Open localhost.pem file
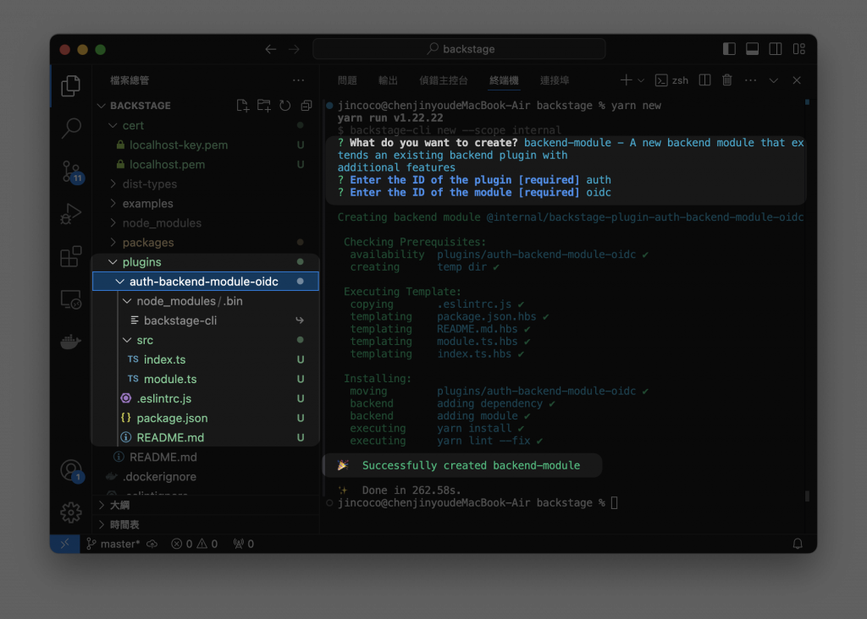The width and height of the screenshot is (867, 619). point(206,165)
